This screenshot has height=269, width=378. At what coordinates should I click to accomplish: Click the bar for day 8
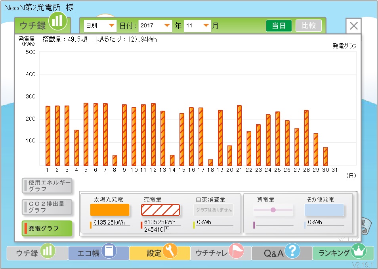[115, 160]
